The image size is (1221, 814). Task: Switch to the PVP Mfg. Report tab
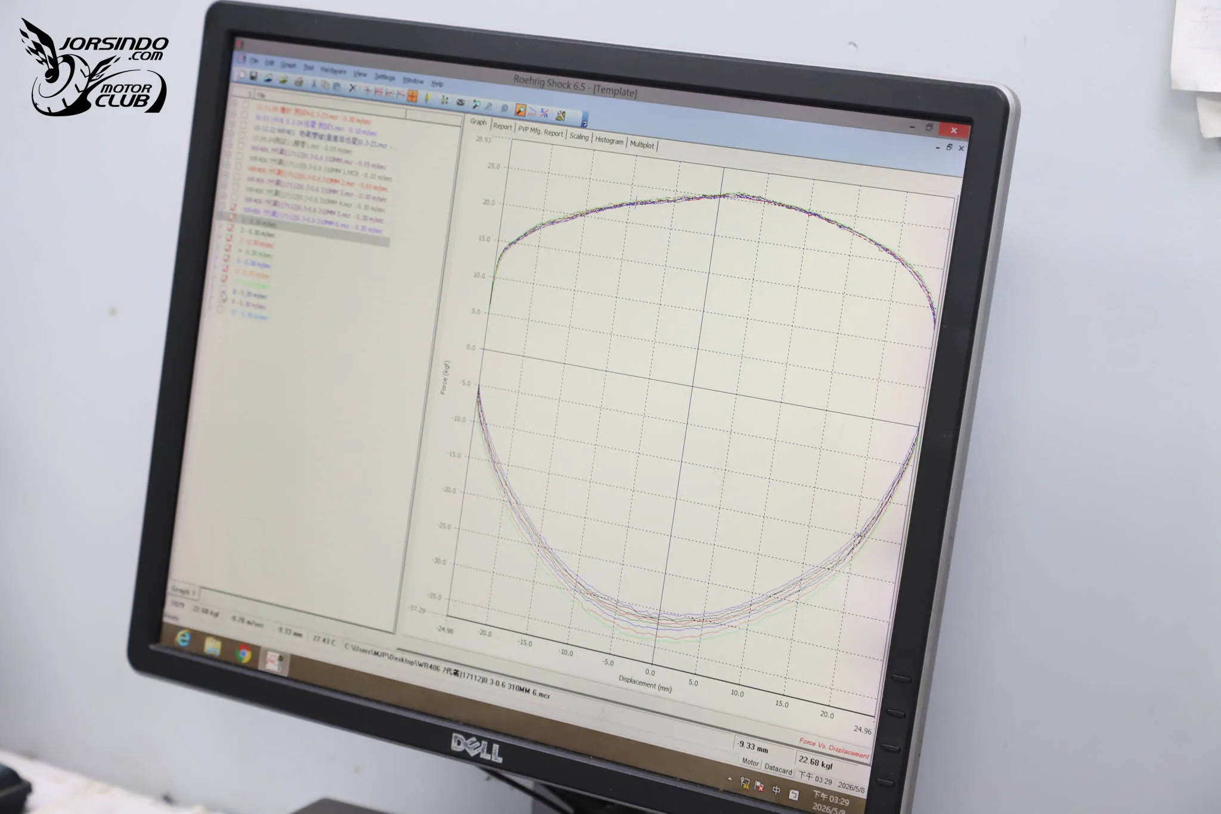click(541, 132)
